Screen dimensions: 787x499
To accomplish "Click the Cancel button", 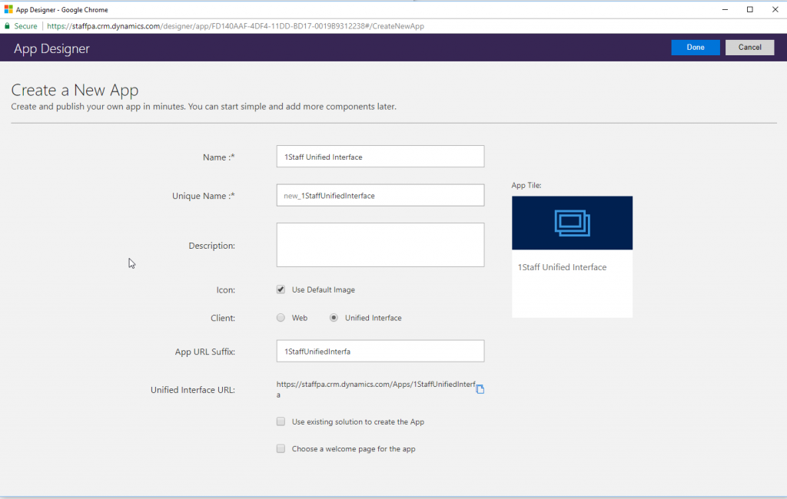I will 749,47.
